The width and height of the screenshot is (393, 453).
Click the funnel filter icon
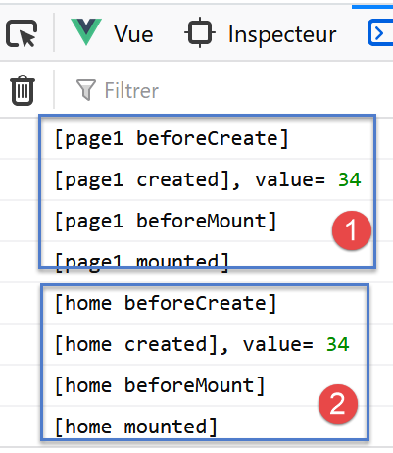click(x=86, y=90)
